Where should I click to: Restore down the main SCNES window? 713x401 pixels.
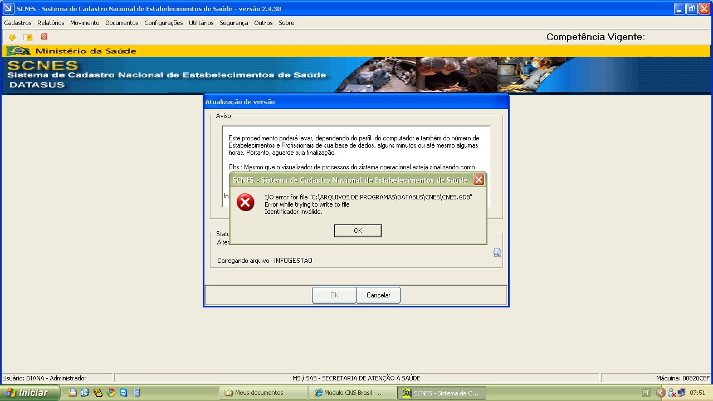tap(691, 8)
